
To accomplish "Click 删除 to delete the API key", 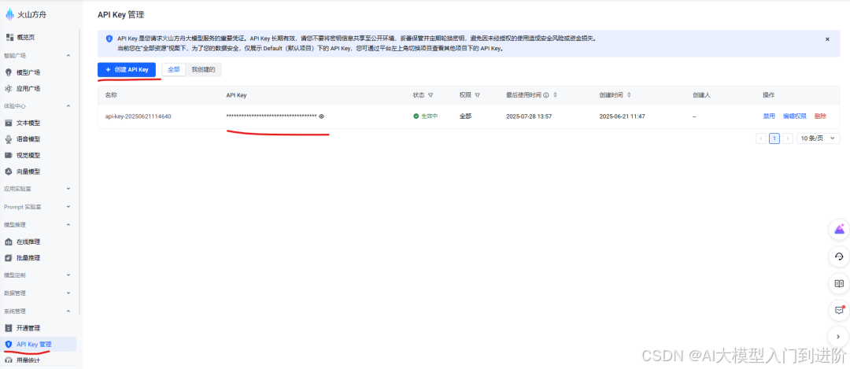I will point(820,116).
